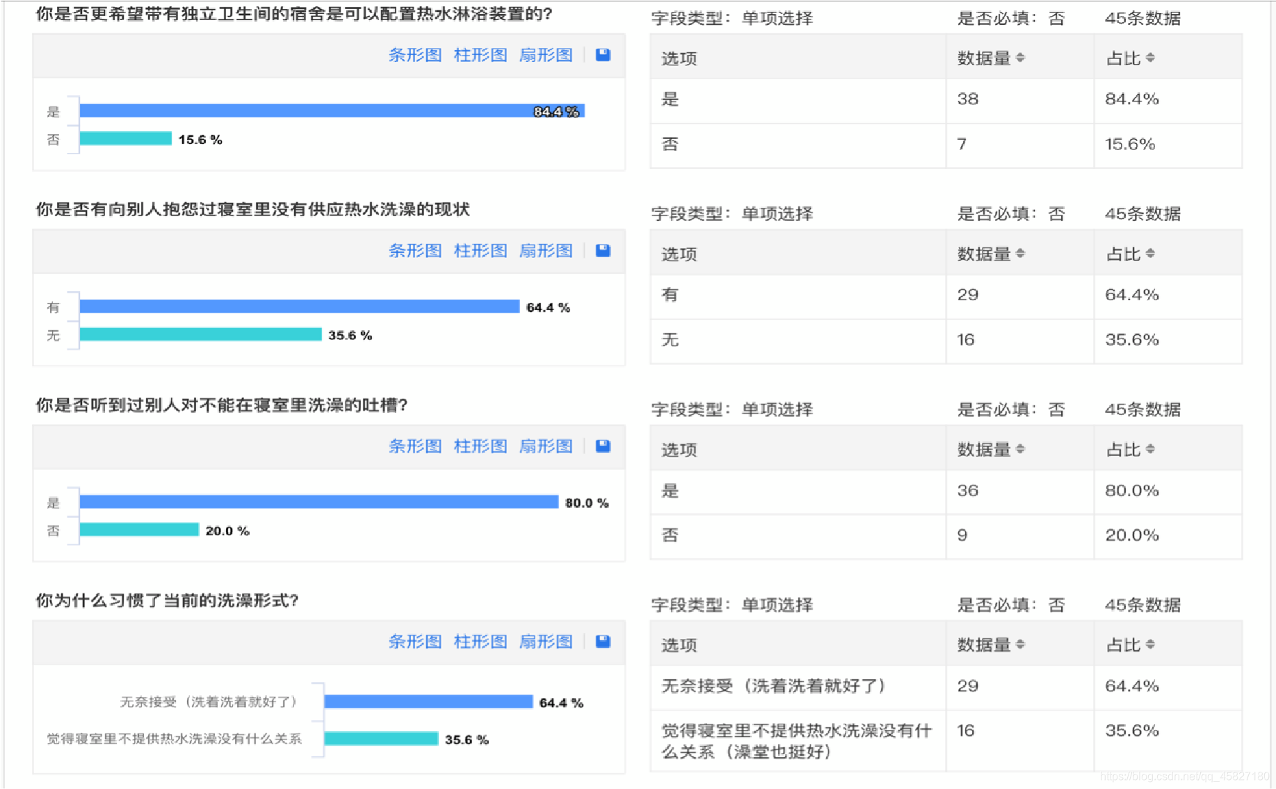Click the 数据量 sort arrows in the third table
The width and height of the screenshot is (1276, 789).
tap(1019, 449)
